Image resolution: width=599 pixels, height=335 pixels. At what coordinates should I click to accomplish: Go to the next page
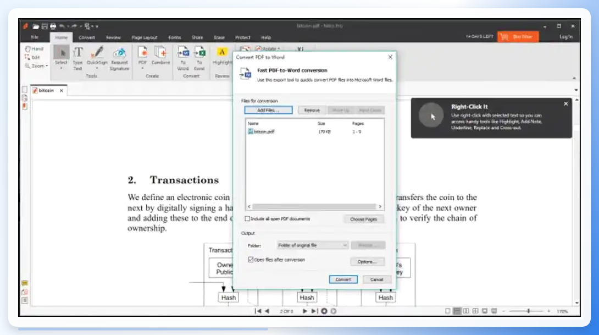304,311
